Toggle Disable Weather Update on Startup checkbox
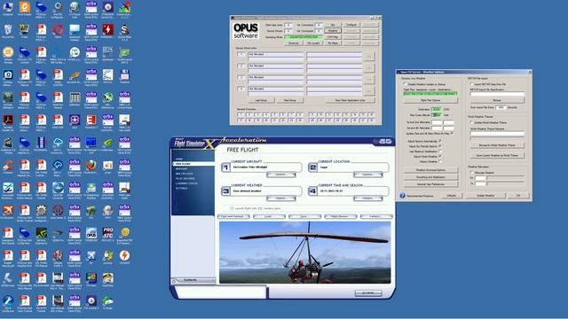Viewport: 568px width, 319px height. [405, 84]
